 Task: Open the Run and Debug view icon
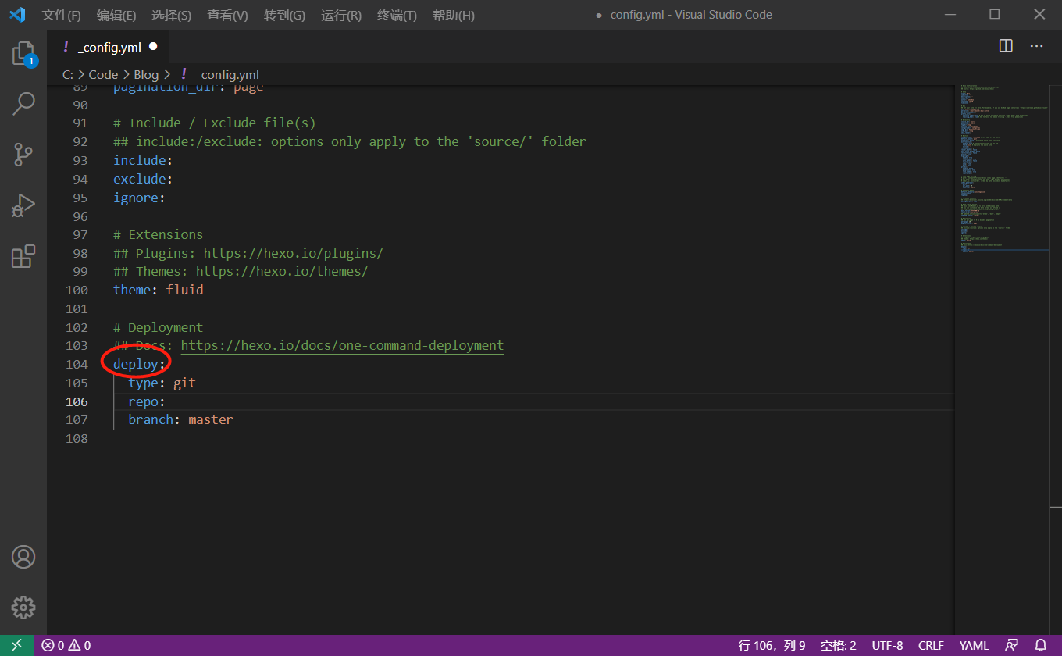click(x=23, y=205)
